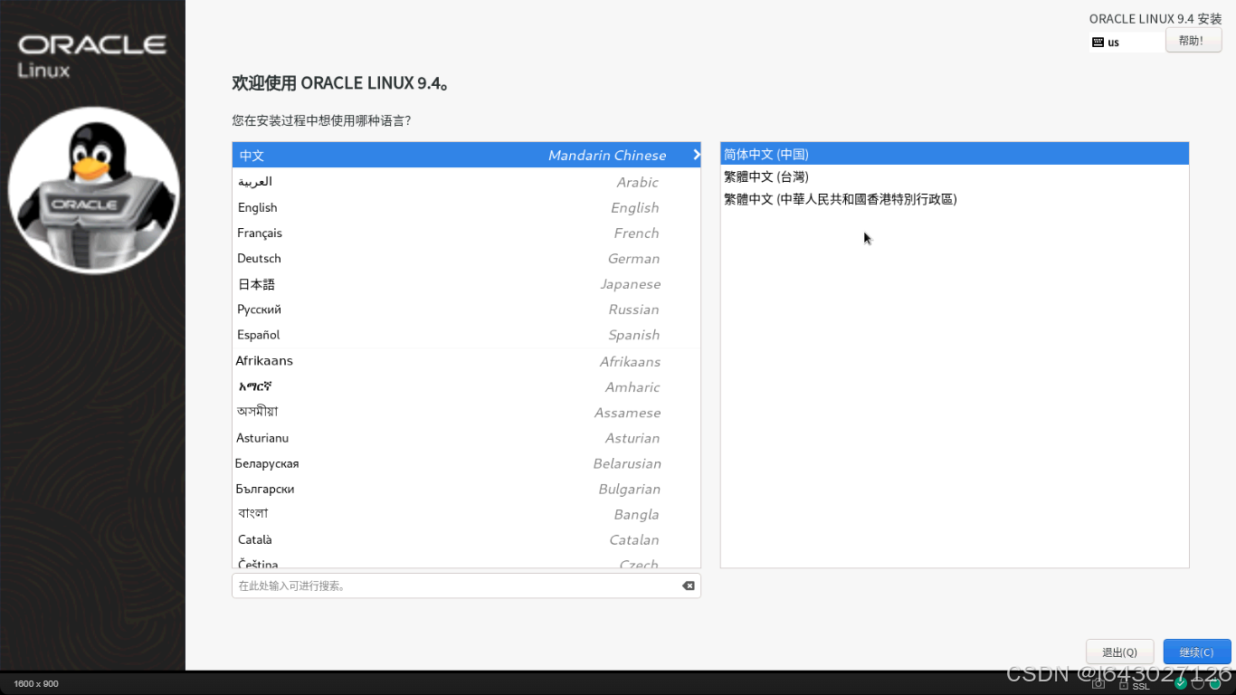Click the green checkmark status icon

1180,684
